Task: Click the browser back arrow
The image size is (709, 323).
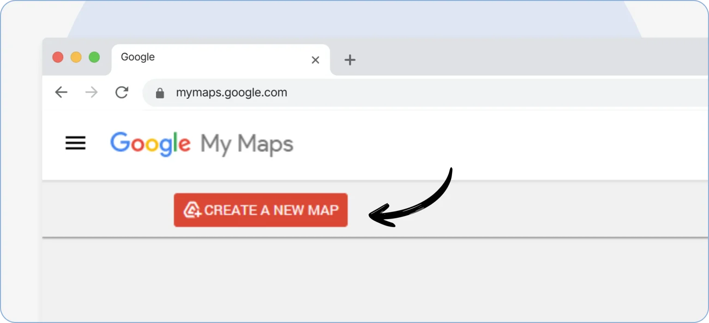Action: (61, 93)
